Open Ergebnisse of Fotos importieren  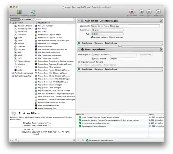coord(87,69)
